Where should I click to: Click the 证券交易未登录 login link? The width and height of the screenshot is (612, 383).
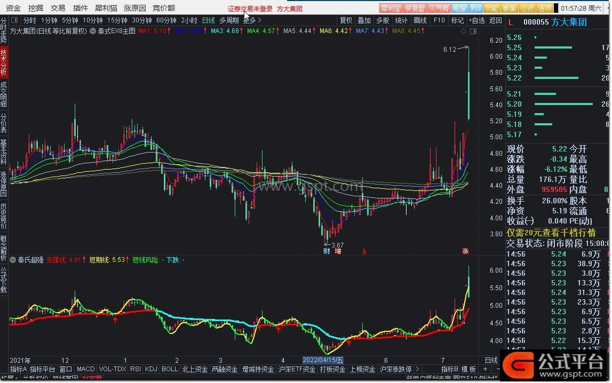point(250,9)
